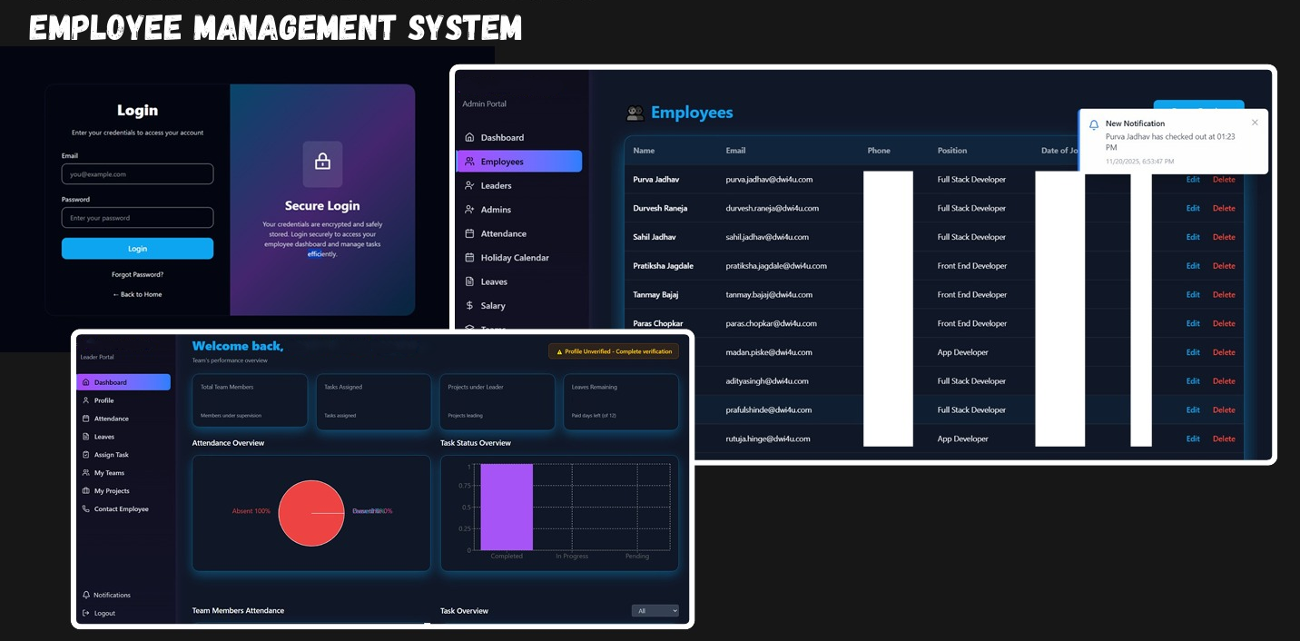Select the Employees icon in the Admin Portal sidebar
This screenshot has width=1300, height=641.
[x=468, y=161]
